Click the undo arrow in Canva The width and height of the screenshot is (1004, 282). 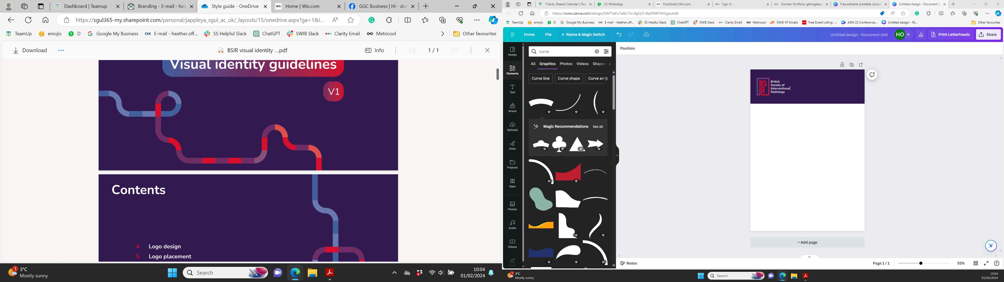click(x=619, y=35)
